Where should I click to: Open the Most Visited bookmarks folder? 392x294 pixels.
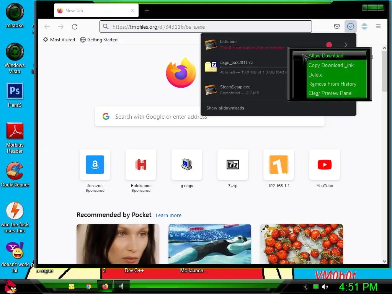pos(59,40)
